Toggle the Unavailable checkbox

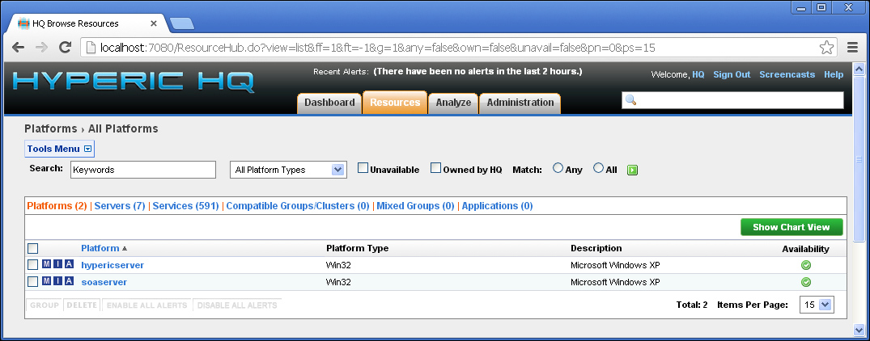pos(363,168)
